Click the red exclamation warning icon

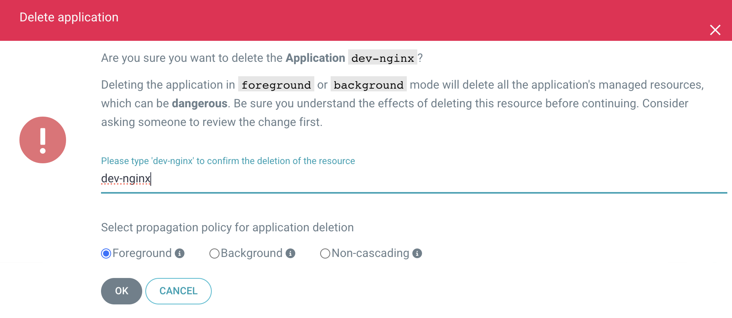point(43,140)
